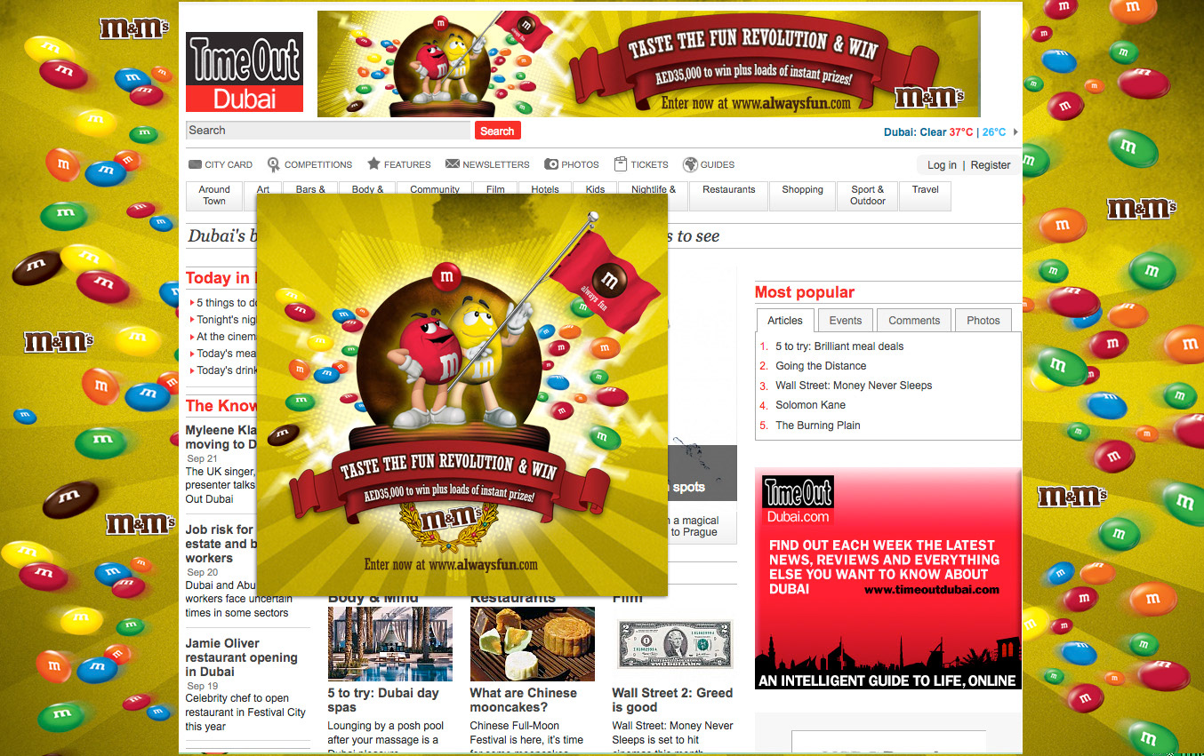Open the Chinese mooncakes thumbnail image
1204x756 pixels.
tap(532, 644)
